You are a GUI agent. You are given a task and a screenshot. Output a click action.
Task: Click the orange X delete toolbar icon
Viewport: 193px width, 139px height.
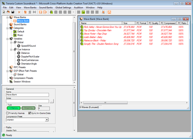pos(19,12)
